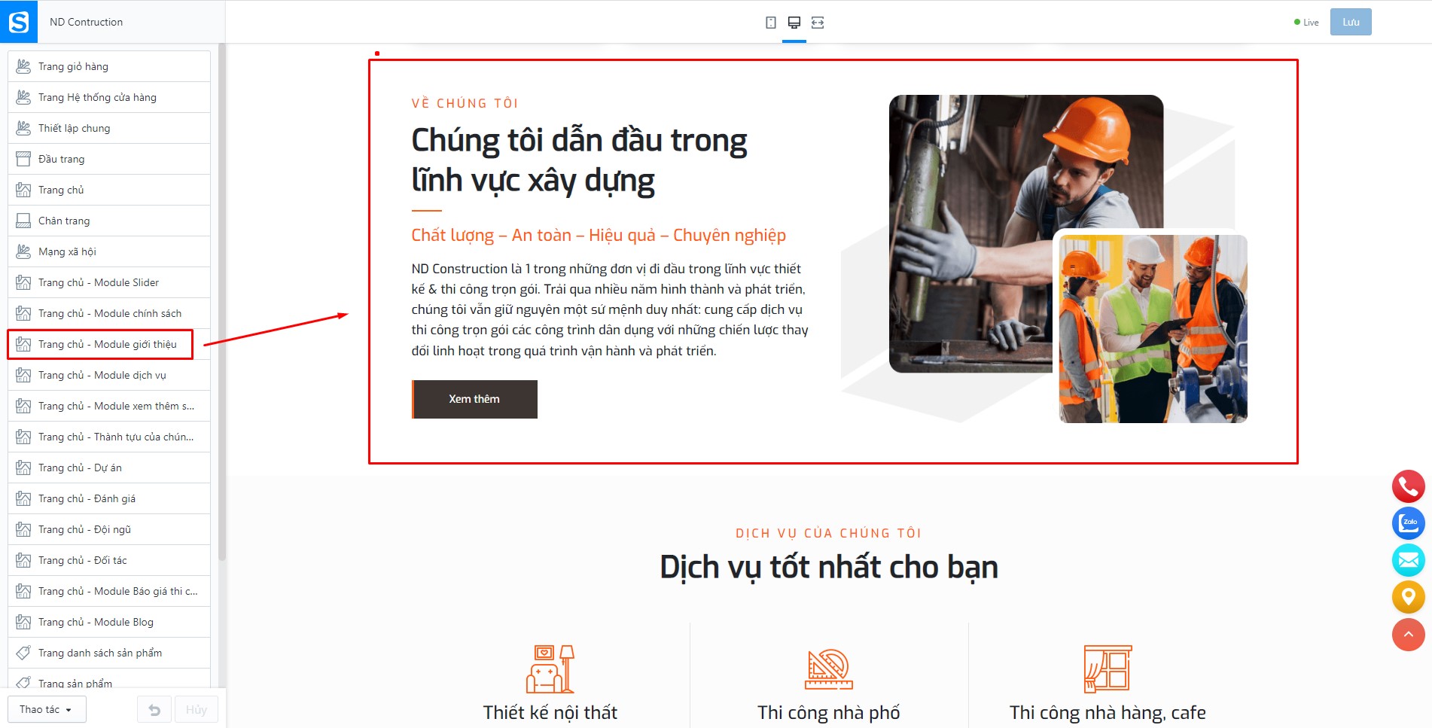The height and width of the screenshot is (728, 1432).
Task: Click icon beside Thiết lập chung
Action: click(23, 128)
